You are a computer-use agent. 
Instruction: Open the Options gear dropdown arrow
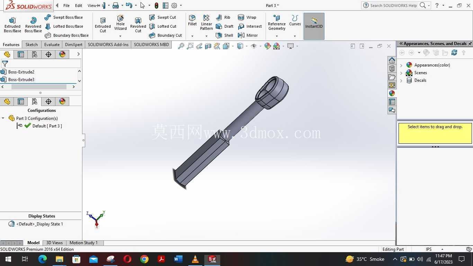click(181, 6)
